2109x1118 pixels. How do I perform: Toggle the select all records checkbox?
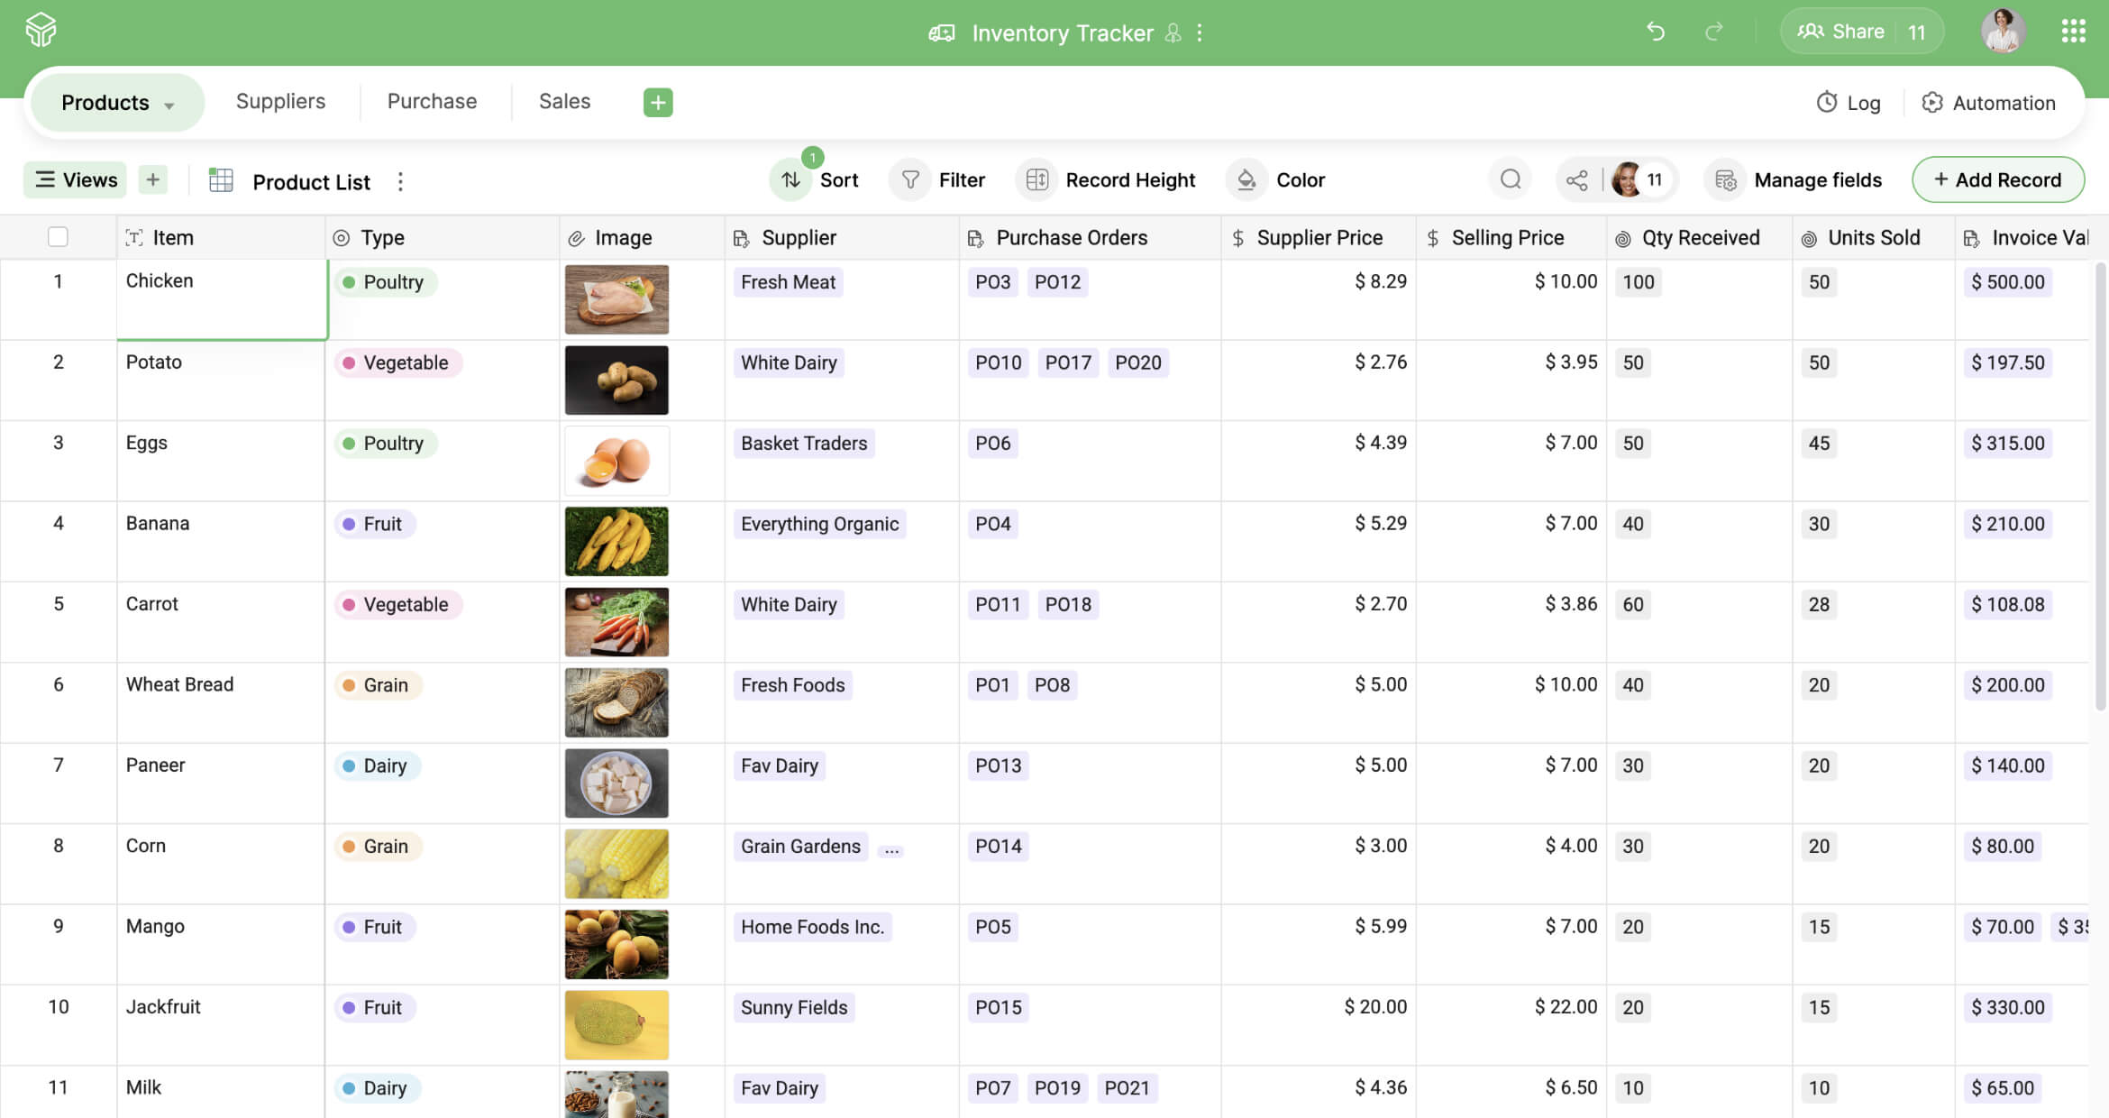tap(58, 237)
